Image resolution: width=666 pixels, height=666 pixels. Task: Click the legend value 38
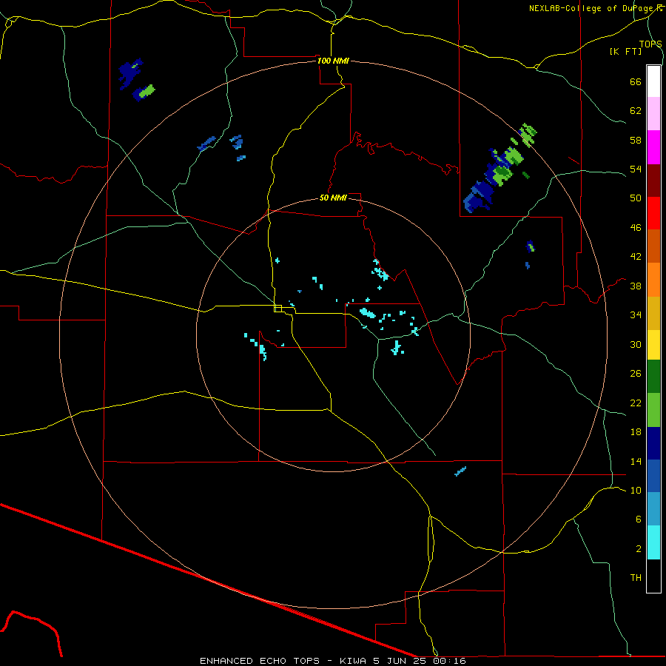[636, 286]
